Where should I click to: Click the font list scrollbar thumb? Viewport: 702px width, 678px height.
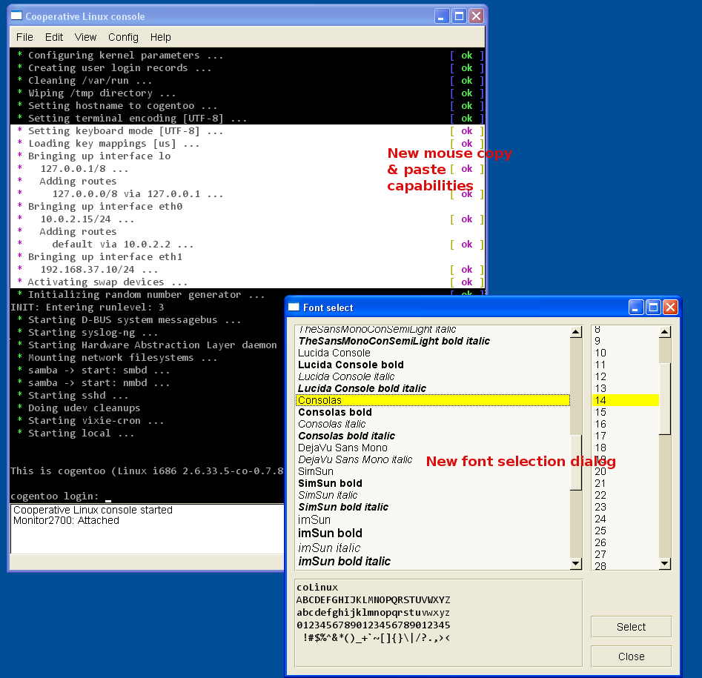pyautogui.click(x=576, y=462)
